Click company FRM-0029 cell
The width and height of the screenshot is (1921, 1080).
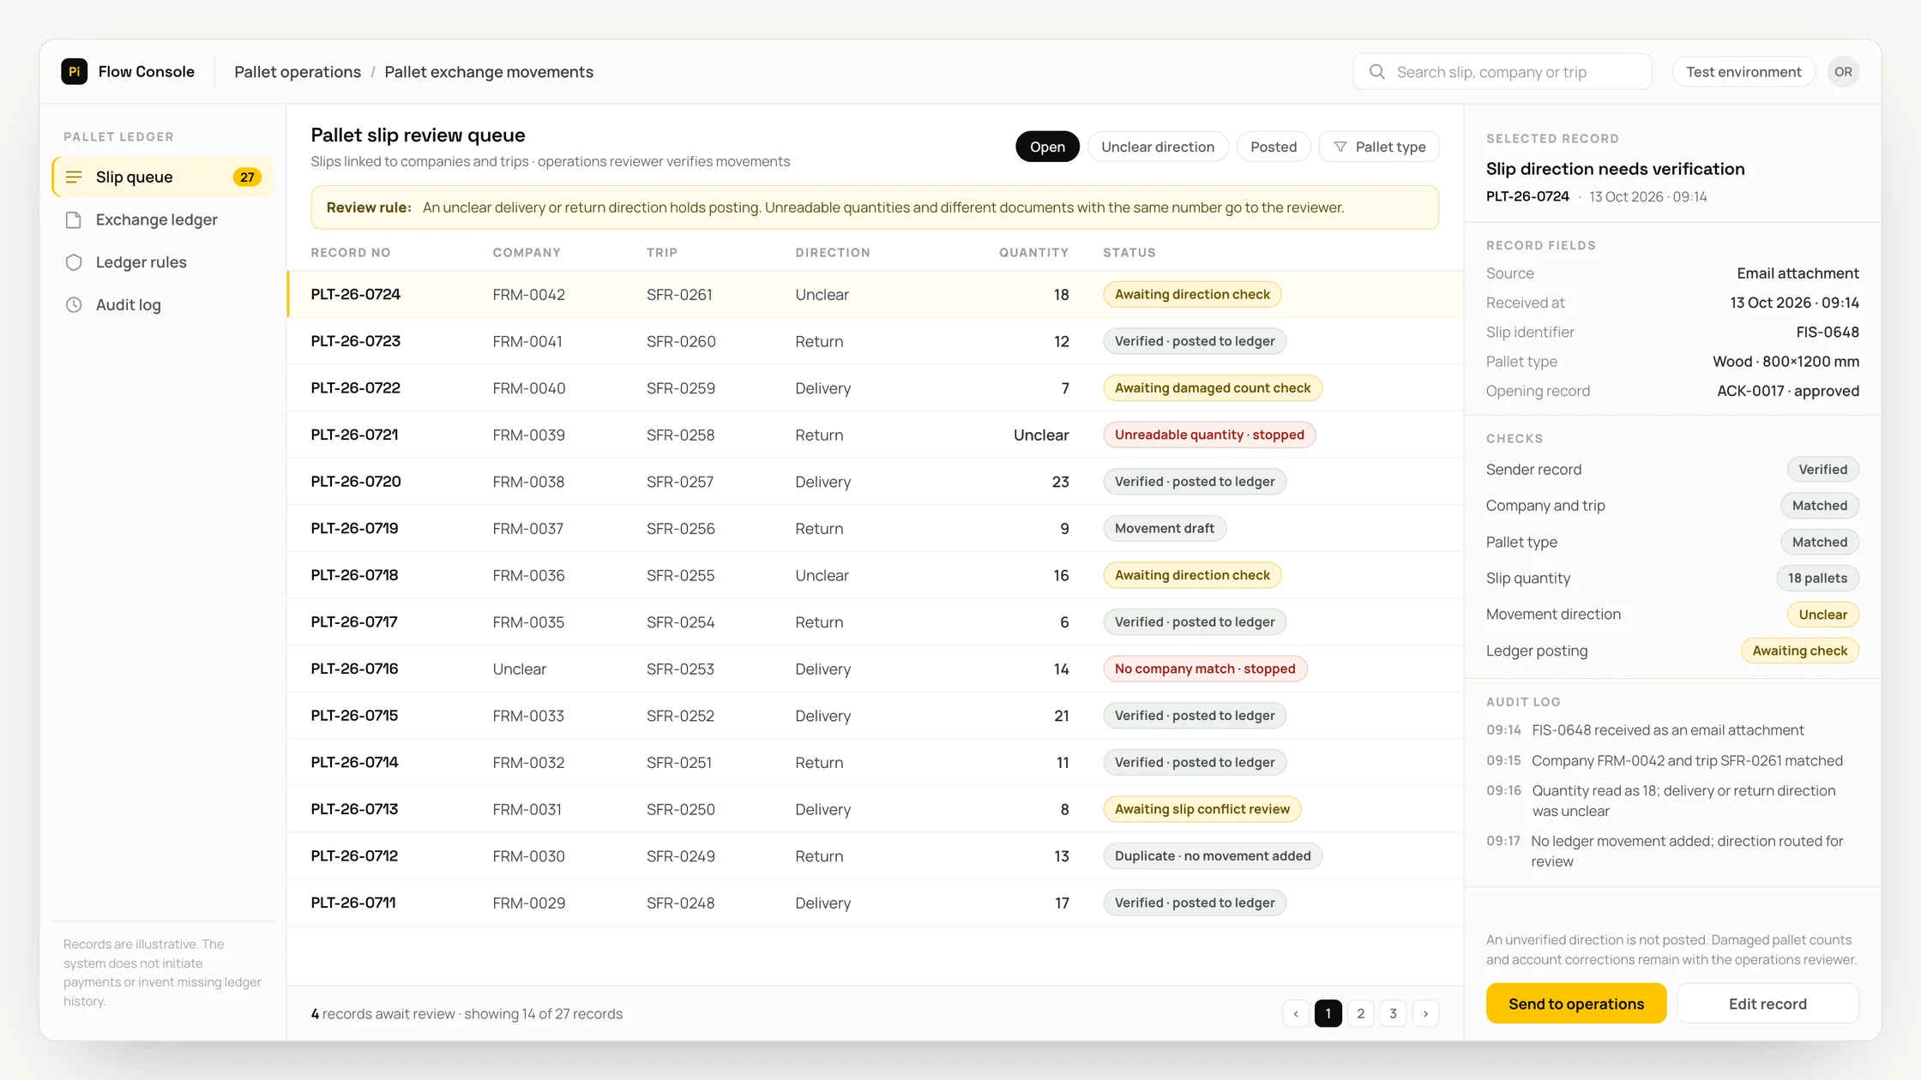click(528, 903)
